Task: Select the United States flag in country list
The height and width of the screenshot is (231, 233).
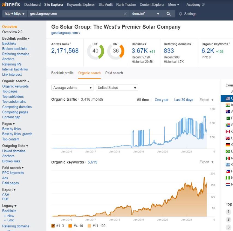Action: 228,98
